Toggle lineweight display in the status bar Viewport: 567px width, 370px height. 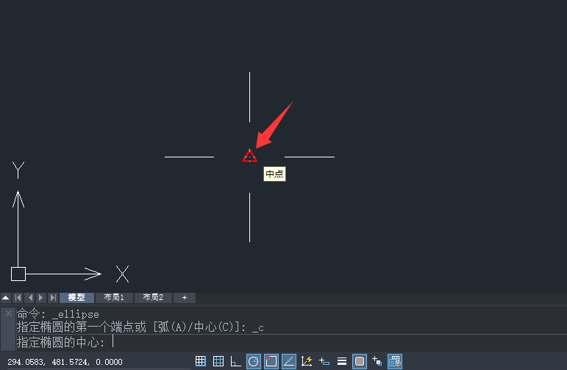342,361
